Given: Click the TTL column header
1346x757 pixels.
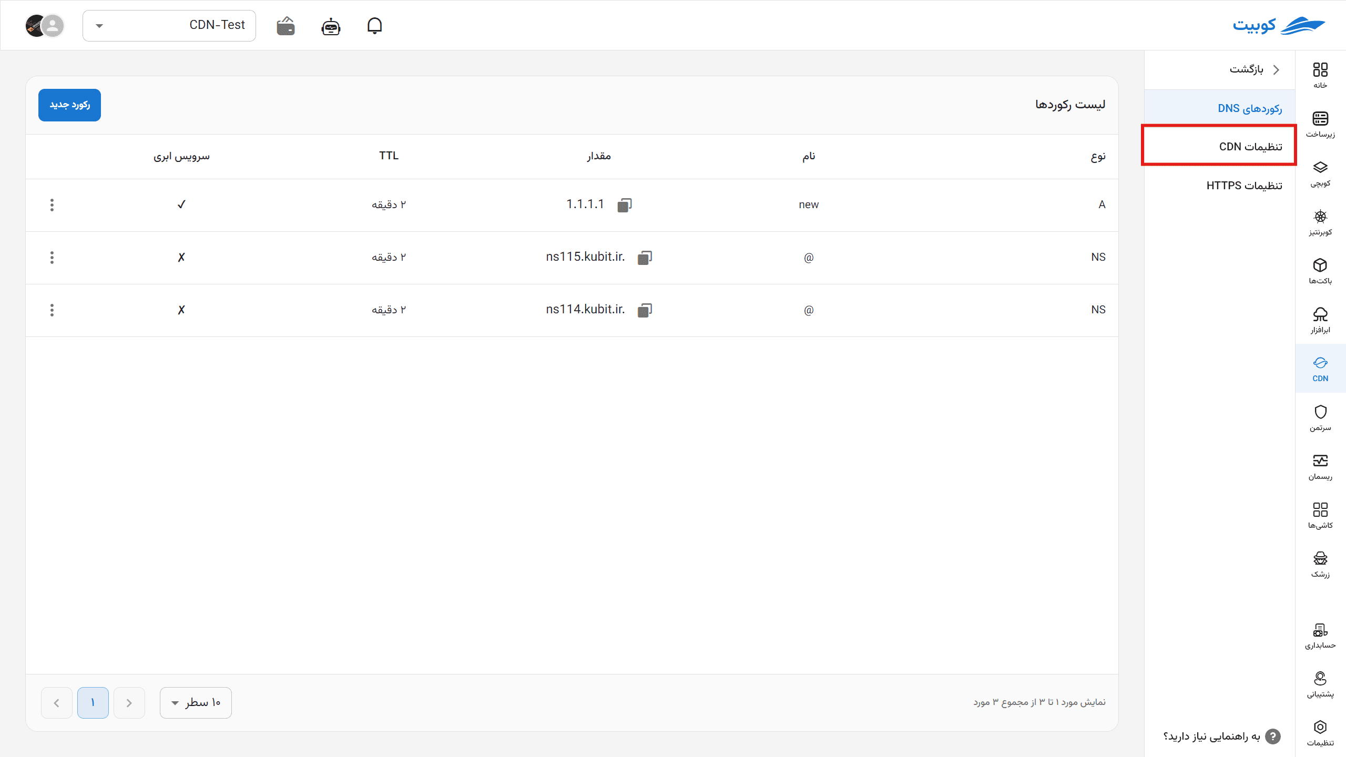Looking at the screenshot, I should click(389, 156).
